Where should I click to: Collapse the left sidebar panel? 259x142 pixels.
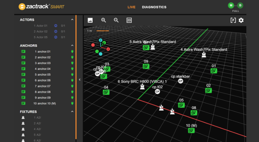80,80
